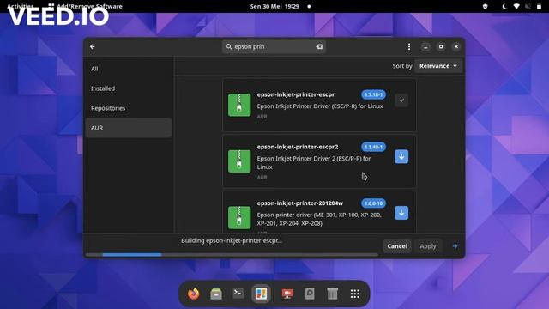Screen dimensions: 549x309
Task: Clear the search field text
Action: 319,46
